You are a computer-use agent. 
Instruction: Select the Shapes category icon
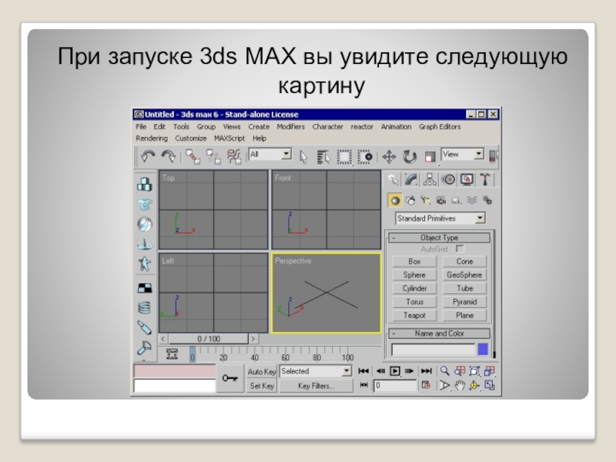(x=410, y=200)
